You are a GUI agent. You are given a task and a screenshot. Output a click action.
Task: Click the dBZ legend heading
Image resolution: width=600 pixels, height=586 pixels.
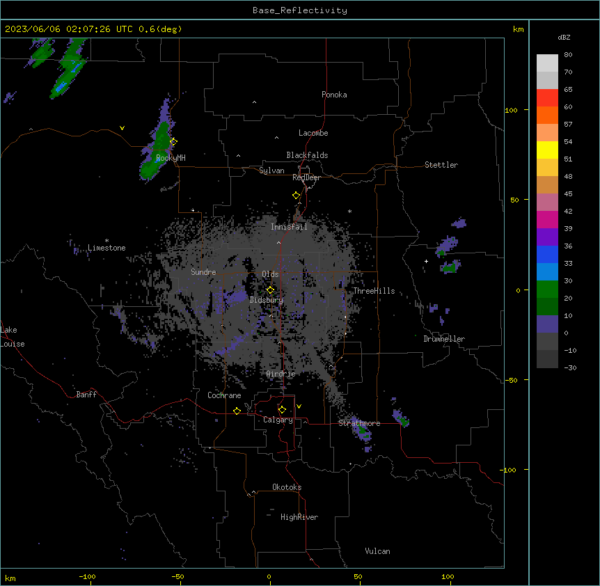(x=564, y=38)
